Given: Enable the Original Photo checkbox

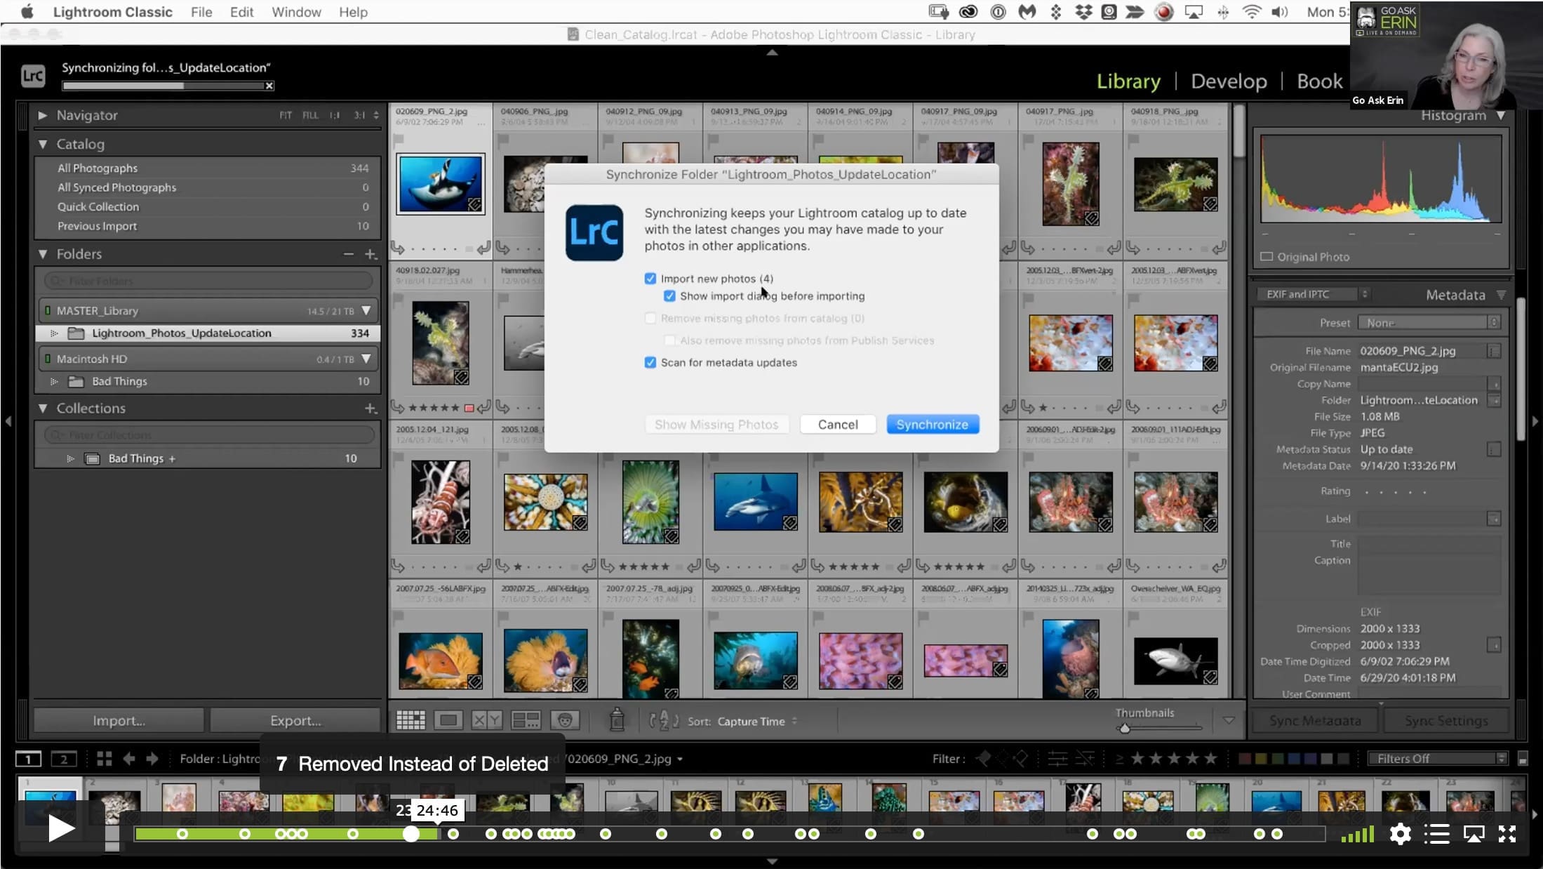Looking at the screenshot, I should pos(1267,257).
